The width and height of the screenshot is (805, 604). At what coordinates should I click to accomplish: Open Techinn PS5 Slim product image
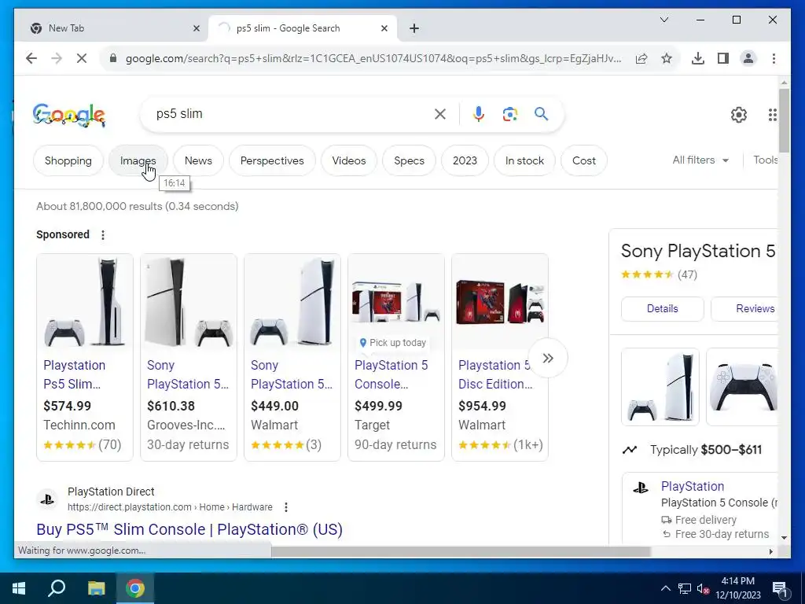click(85, 302)
